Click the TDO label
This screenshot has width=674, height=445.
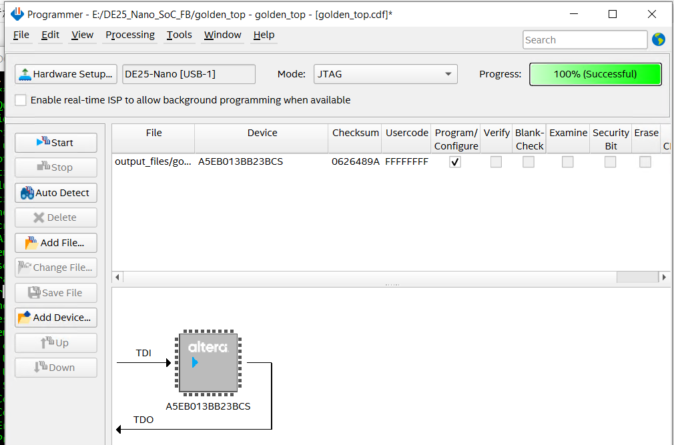click(143, 420)
